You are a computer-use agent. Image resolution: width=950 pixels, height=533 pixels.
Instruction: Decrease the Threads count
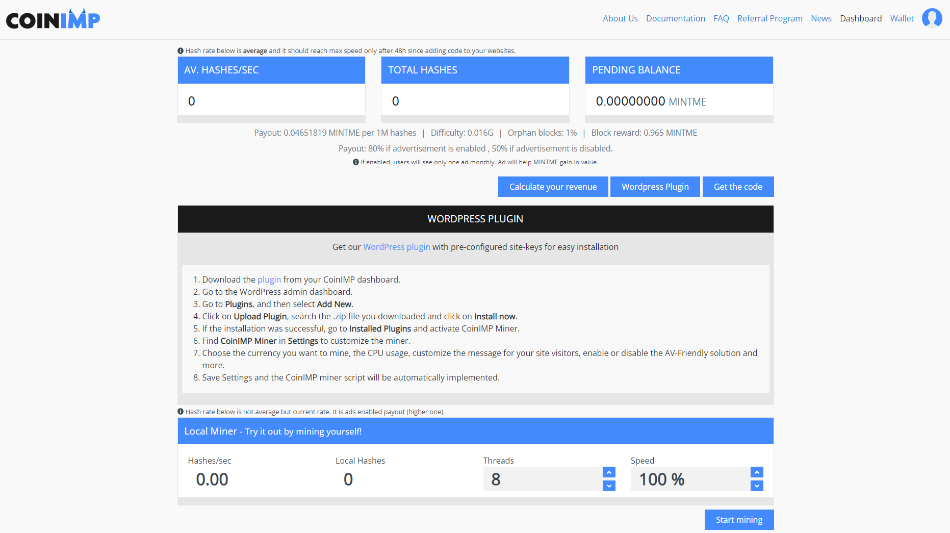click(608, 486)
